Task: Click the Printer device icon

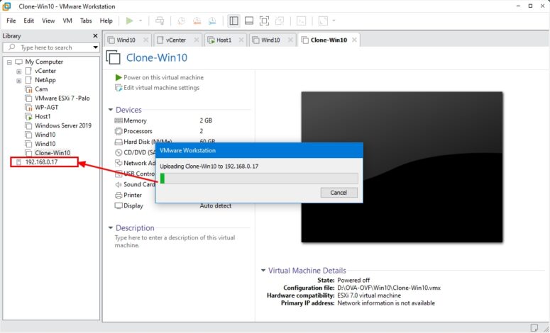Action: (x=119, y=195)
